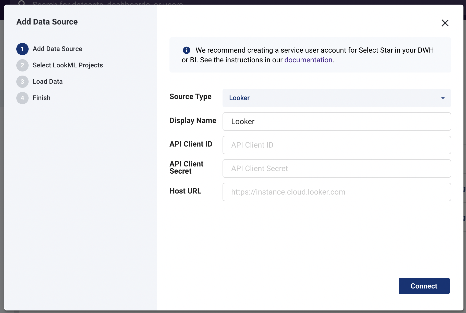Click the search magnifier icon behind the dialog
This screenshot has width=466, height=313.
pyautogui.click(x=22, y=3)
